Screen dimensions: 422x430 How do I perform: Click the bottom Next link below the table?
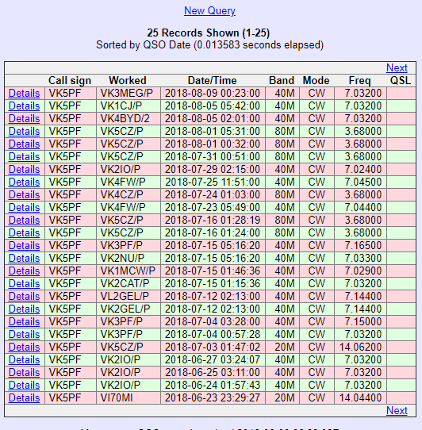(397, 410)
